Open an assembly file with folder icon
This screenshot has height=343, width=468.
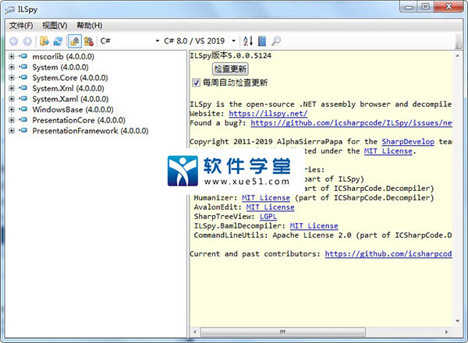pyautogui.click(x=44, y=41)
